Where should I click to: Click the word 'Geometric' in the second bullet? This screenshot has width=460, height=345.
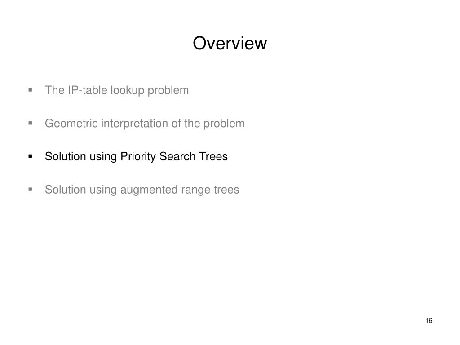71,124
